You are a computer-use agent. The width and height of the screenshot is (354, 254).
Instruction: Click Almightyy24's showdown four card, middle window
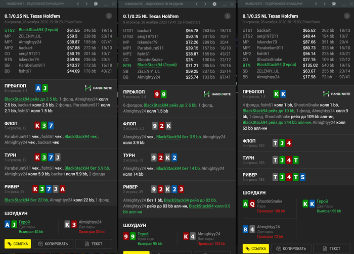[193, 237]
